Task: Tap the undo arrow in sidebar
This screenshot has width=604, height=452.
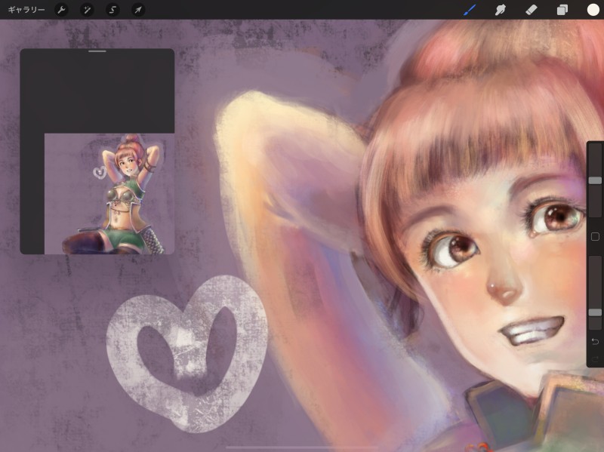Action: click(595, 341)
